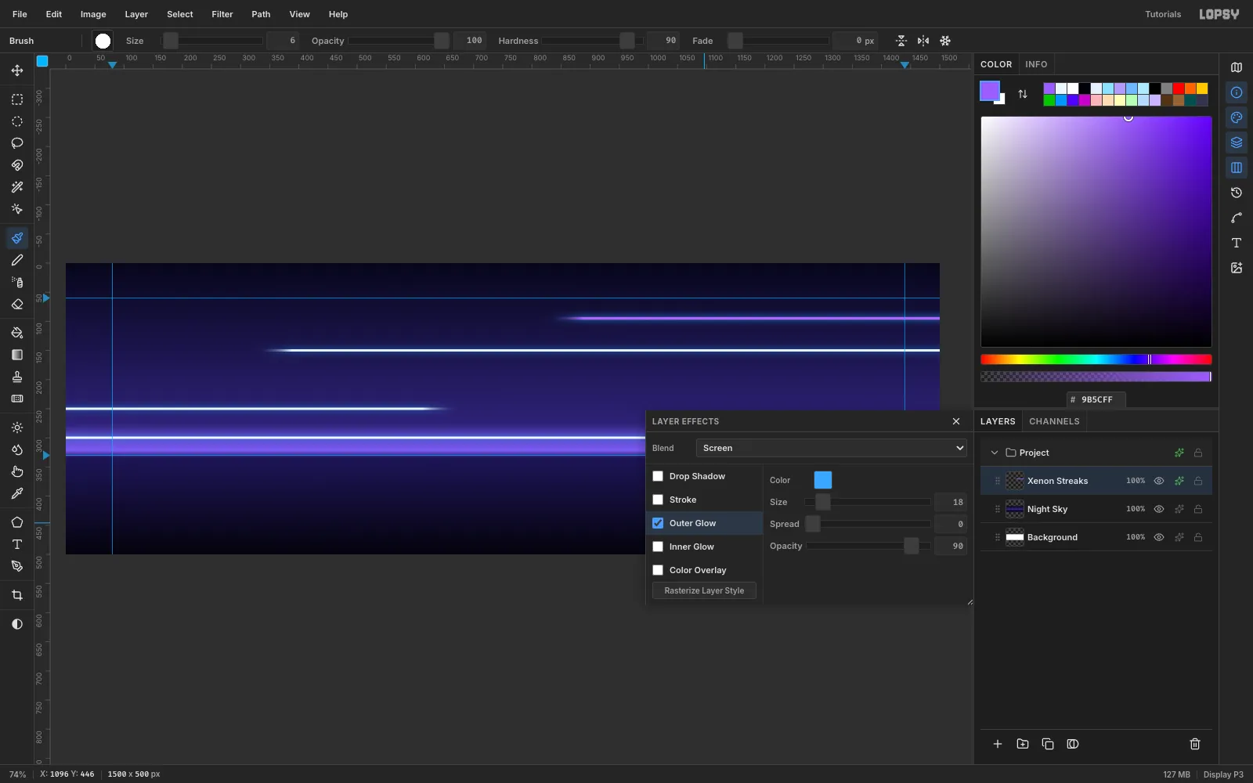This screenshot has width=1253, height=783.
Task: Select the Eyedropper tool
Action: coord(17,493)
